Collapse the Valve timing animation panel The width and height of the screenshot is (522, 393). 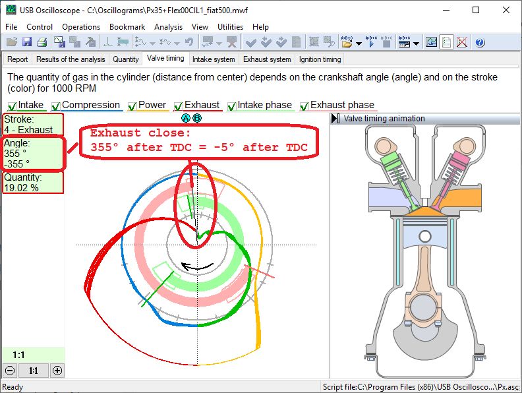[x=335, y=119]
